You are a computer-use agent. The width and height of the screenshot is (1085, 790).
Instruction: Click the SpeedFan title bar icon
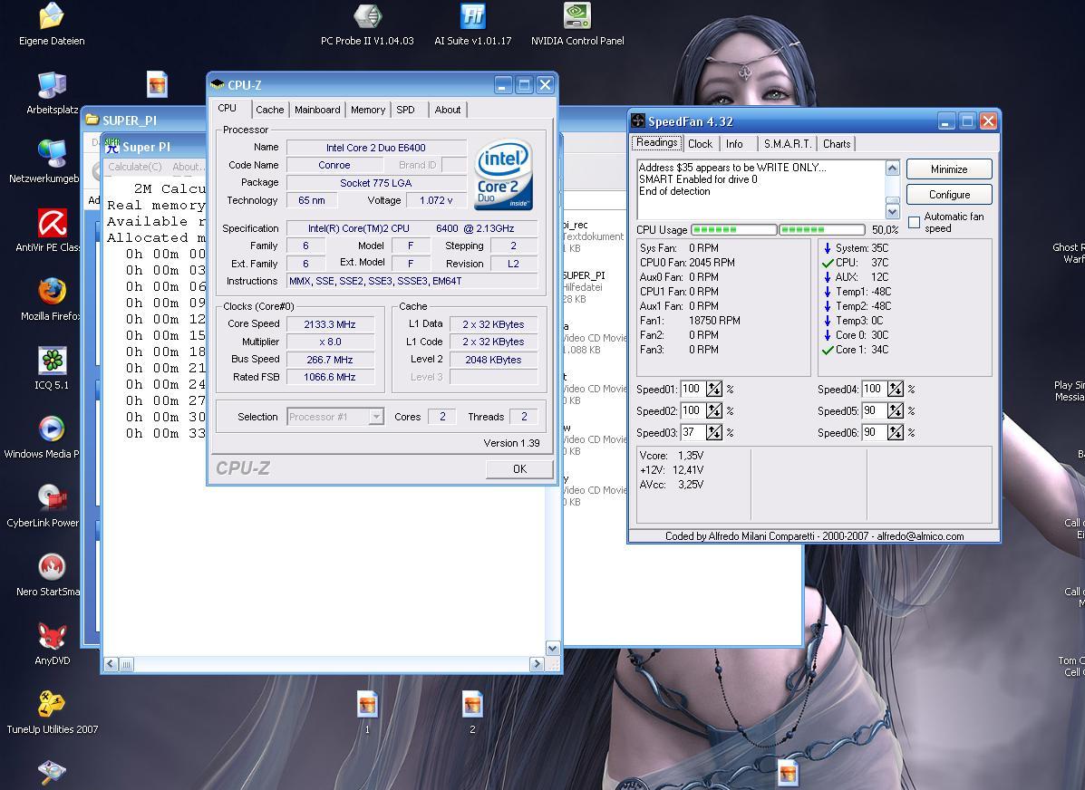pyautogui.click(x=638, y=121)
